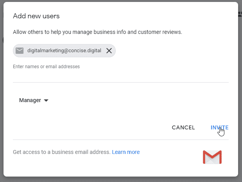Image resolution: width=242 pixels, height=182 pixels.
Task: Send the invitation with INVITE
Action: pos(219,127)
